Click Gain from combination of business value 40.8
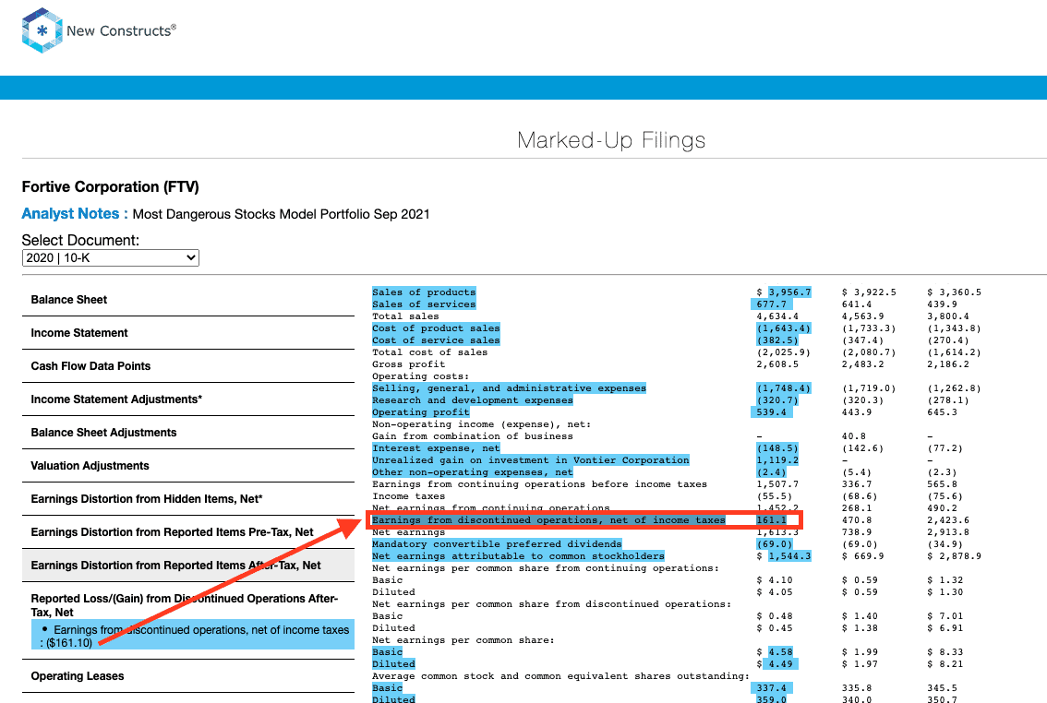1047x703 pixels. [854, 436]
